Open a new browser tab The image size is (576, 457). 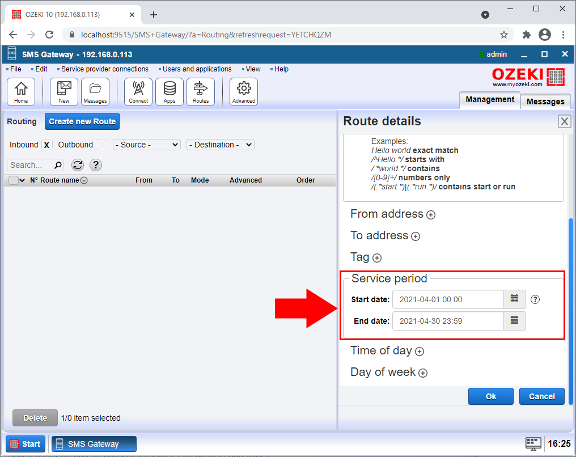(154, 15)
